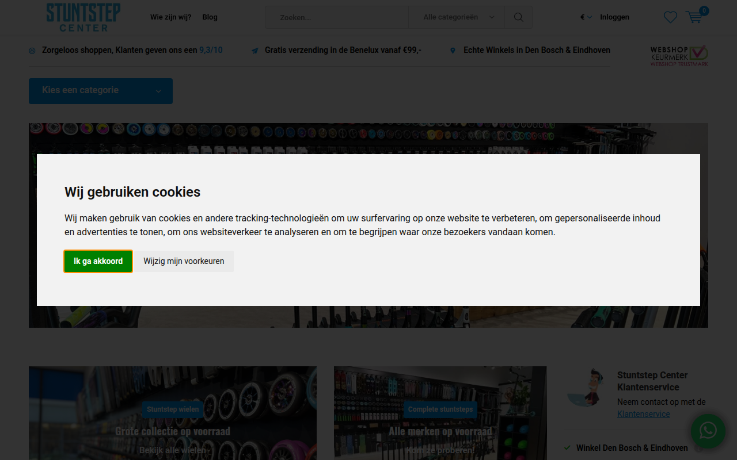This screenshot has width=737, height=460.
Task: Open the wishlist heart icon
Action: tap(670, 17)
